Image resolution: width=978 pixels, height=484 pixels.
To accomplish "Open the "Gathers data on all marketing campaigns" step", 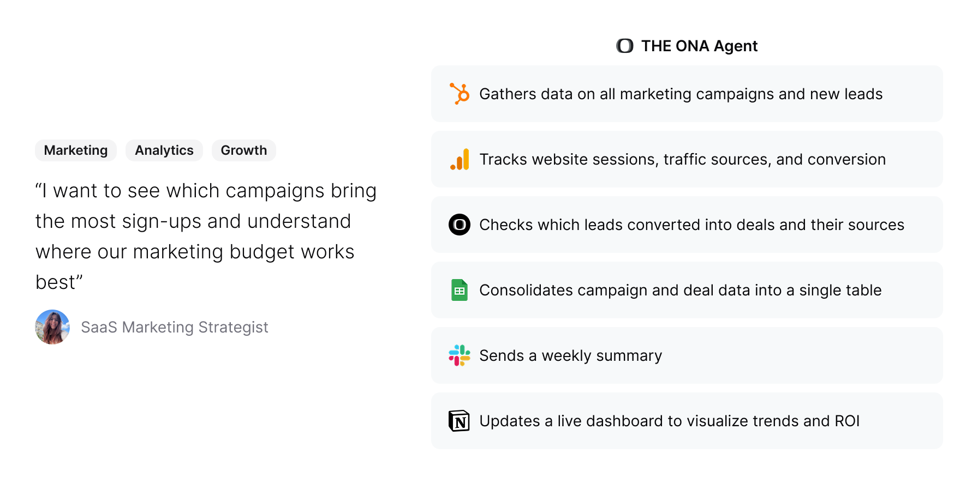I will (x=681, y=94).
